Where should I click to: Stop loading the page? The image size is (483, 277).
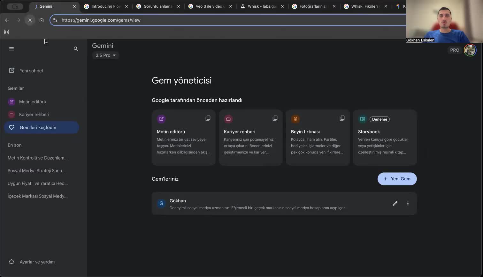pos(30,20)
